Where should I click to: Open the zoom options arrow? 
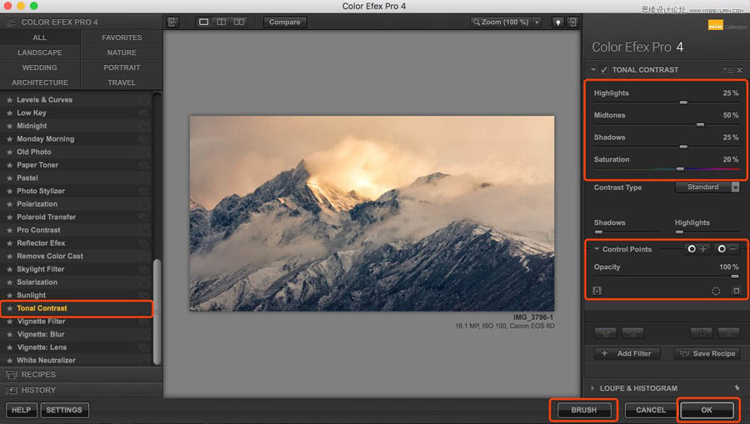537,22
